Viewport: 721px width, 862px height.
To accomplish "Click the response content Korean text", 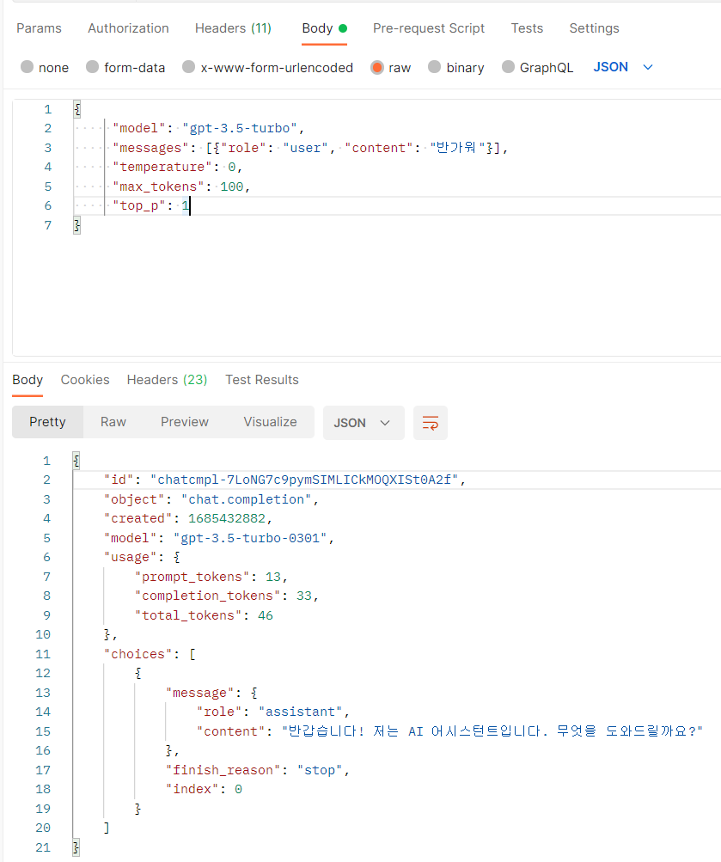I will point(492,731).
